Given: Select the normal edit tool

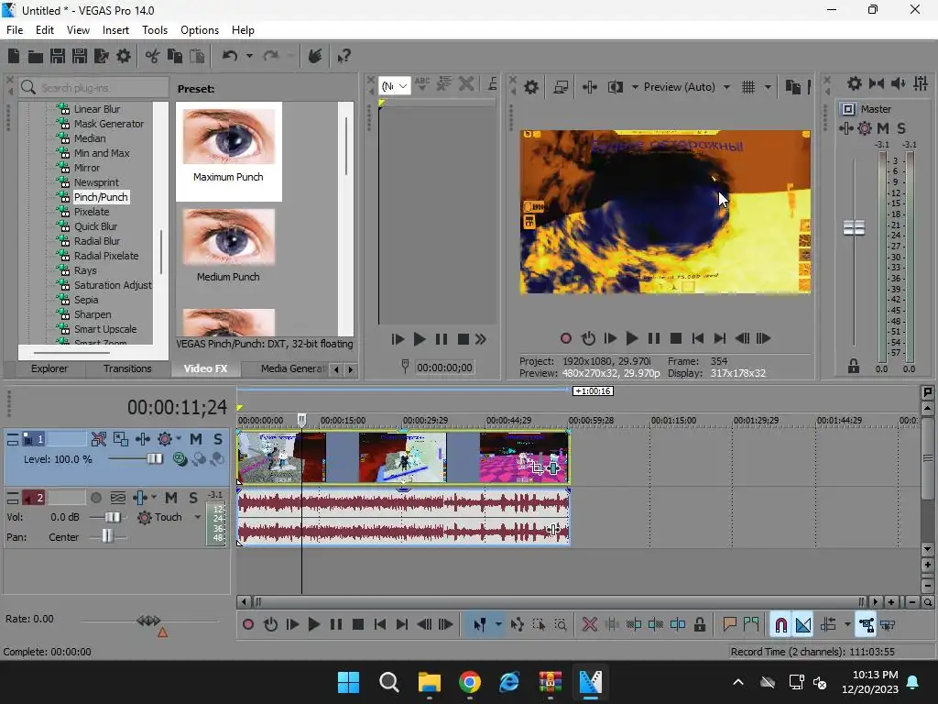Looking at the screenshot, I should point(479,625).
